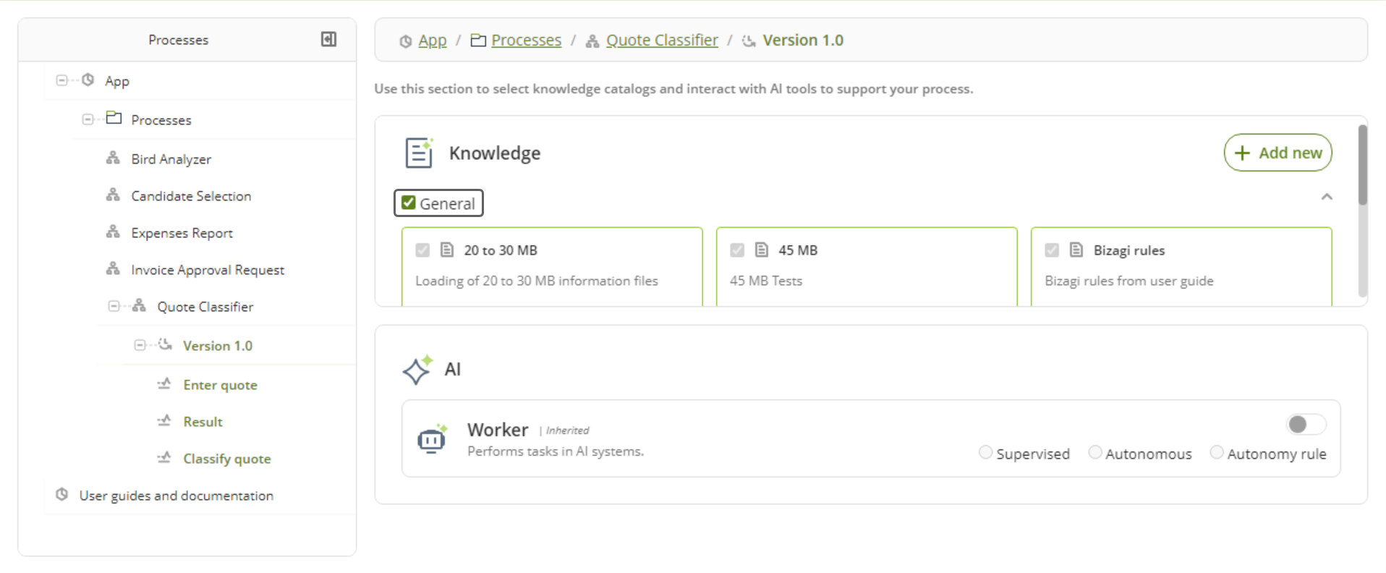Collapse the General knowledge section chevron

pyautogui.click(x=1327, y=197)
